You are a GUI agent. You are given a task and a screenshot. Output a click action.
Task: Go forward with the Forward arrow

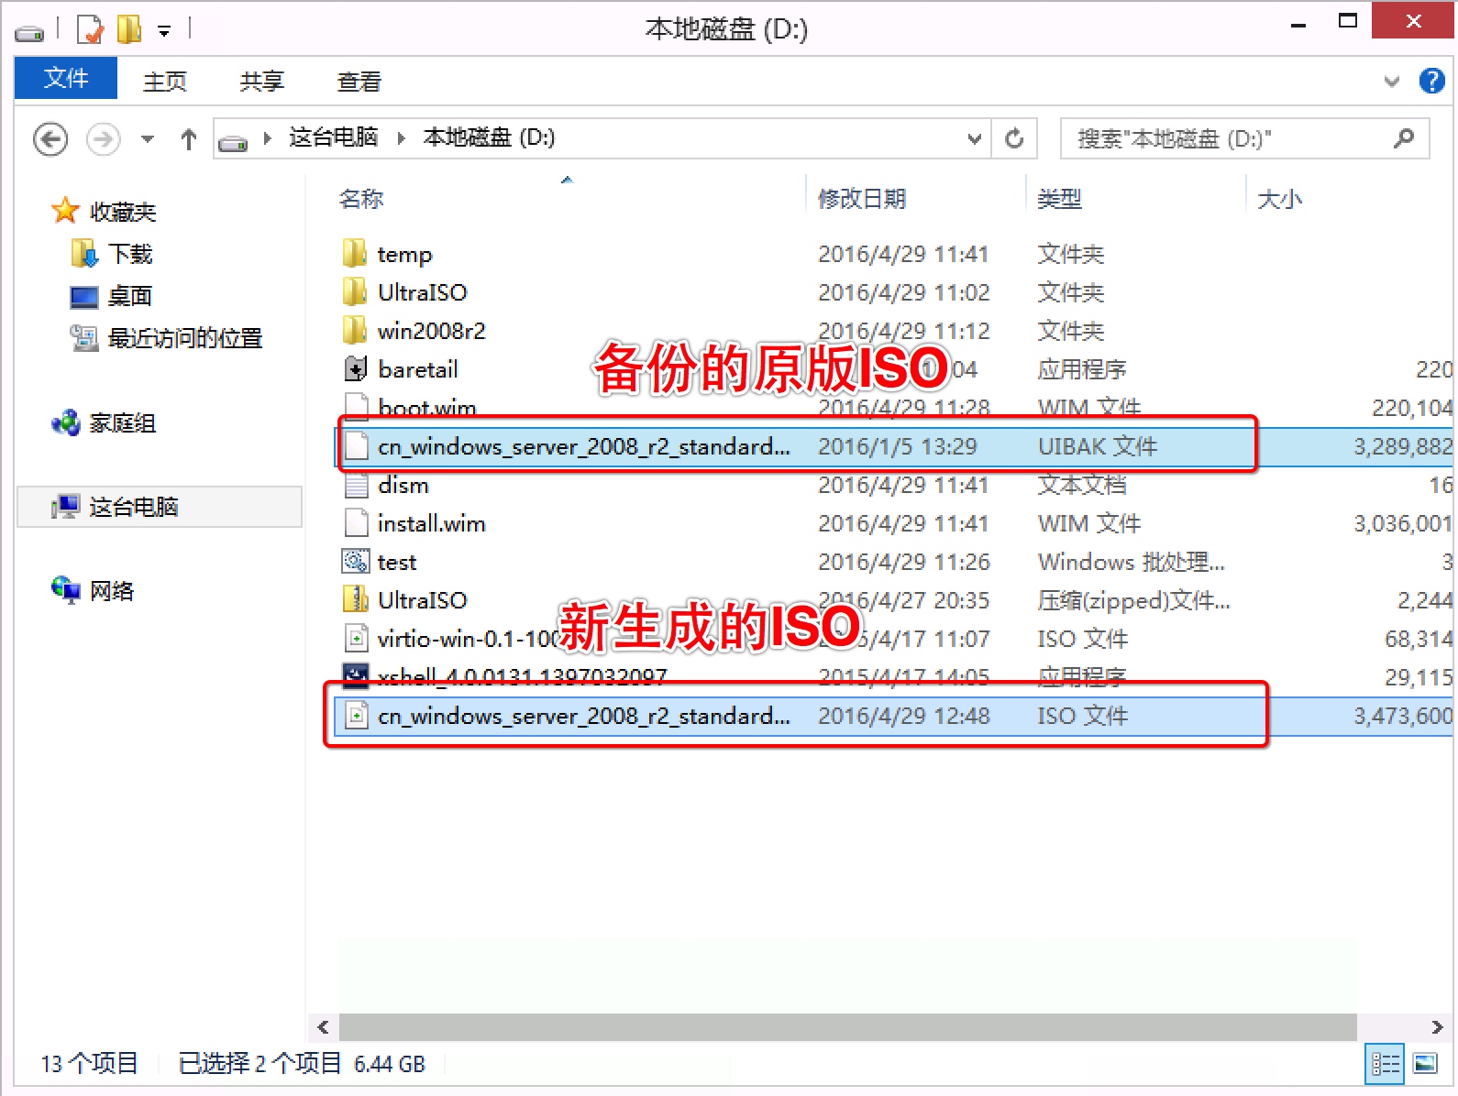point(103,139)
